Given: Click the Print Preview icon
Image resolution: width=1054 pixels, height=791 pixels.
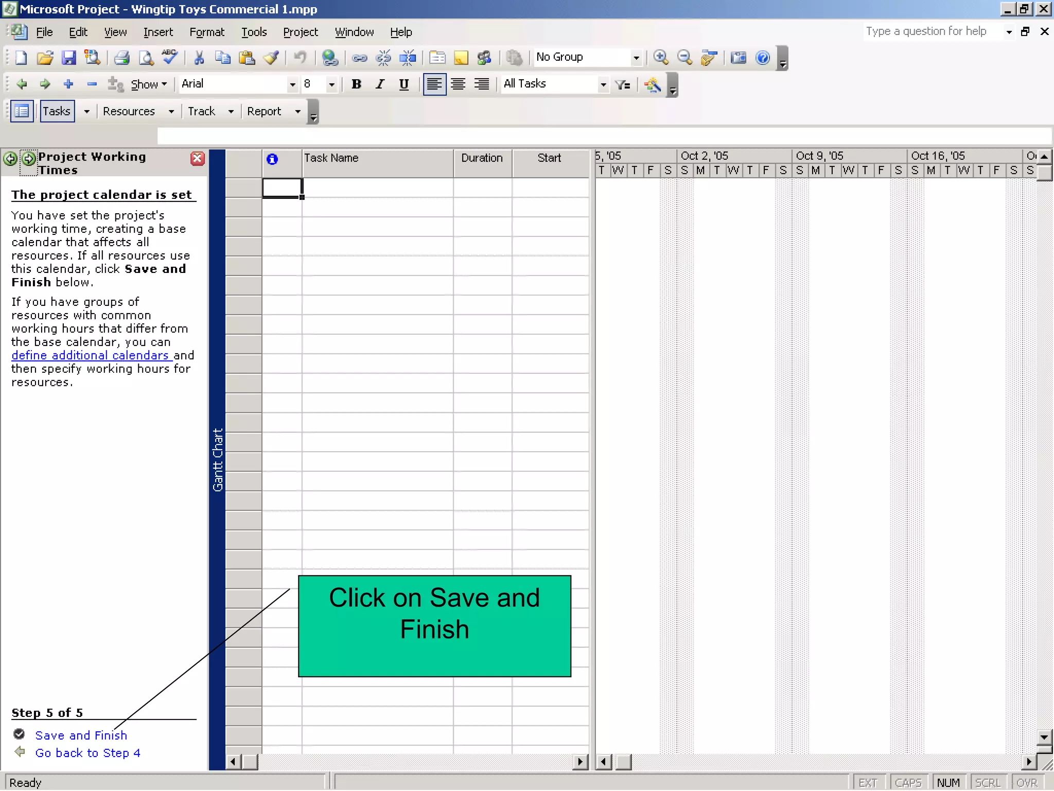Looking at the screenshot, I should point(146,58).
